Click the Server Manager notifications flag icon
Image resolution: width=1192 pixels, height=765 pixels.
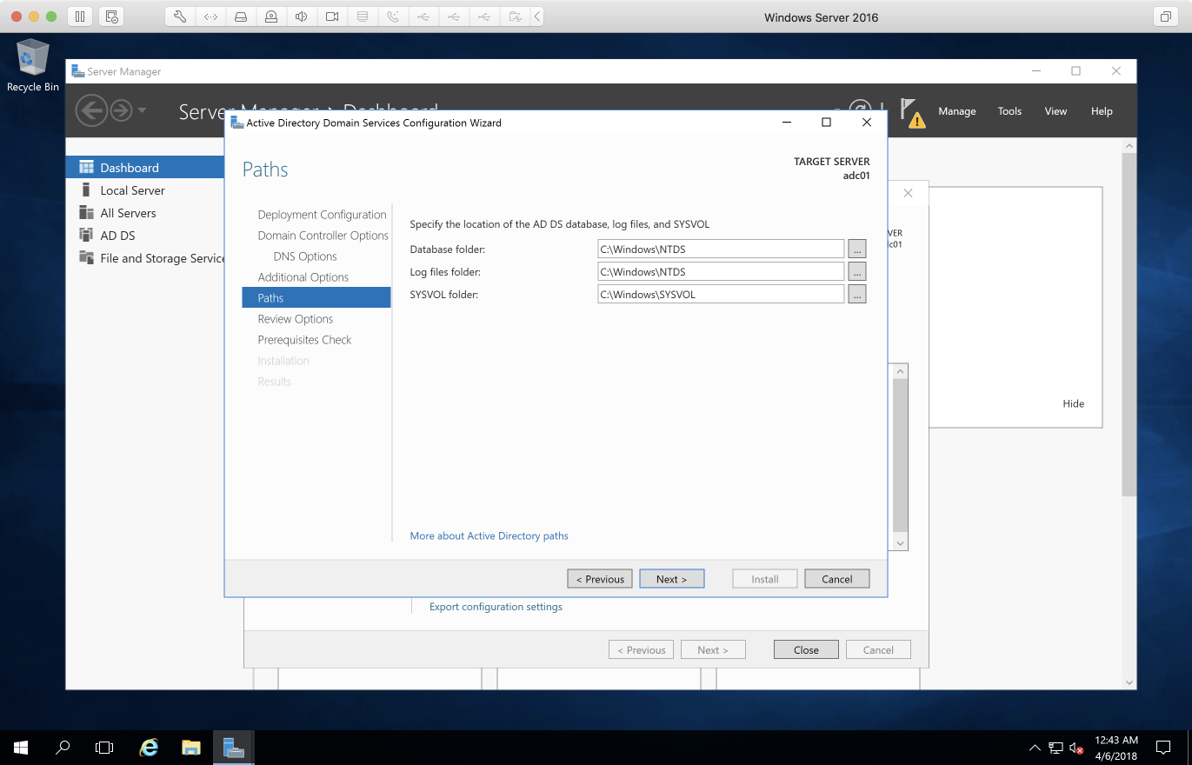pyautogui.click(x=910, y=111)
